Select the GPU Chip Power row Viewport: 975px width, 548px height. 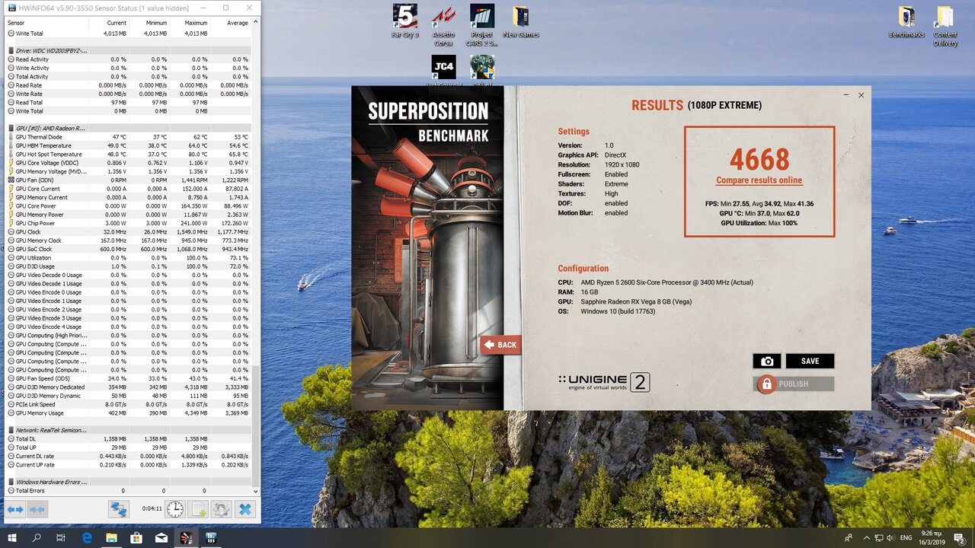(x=128, y=223)
